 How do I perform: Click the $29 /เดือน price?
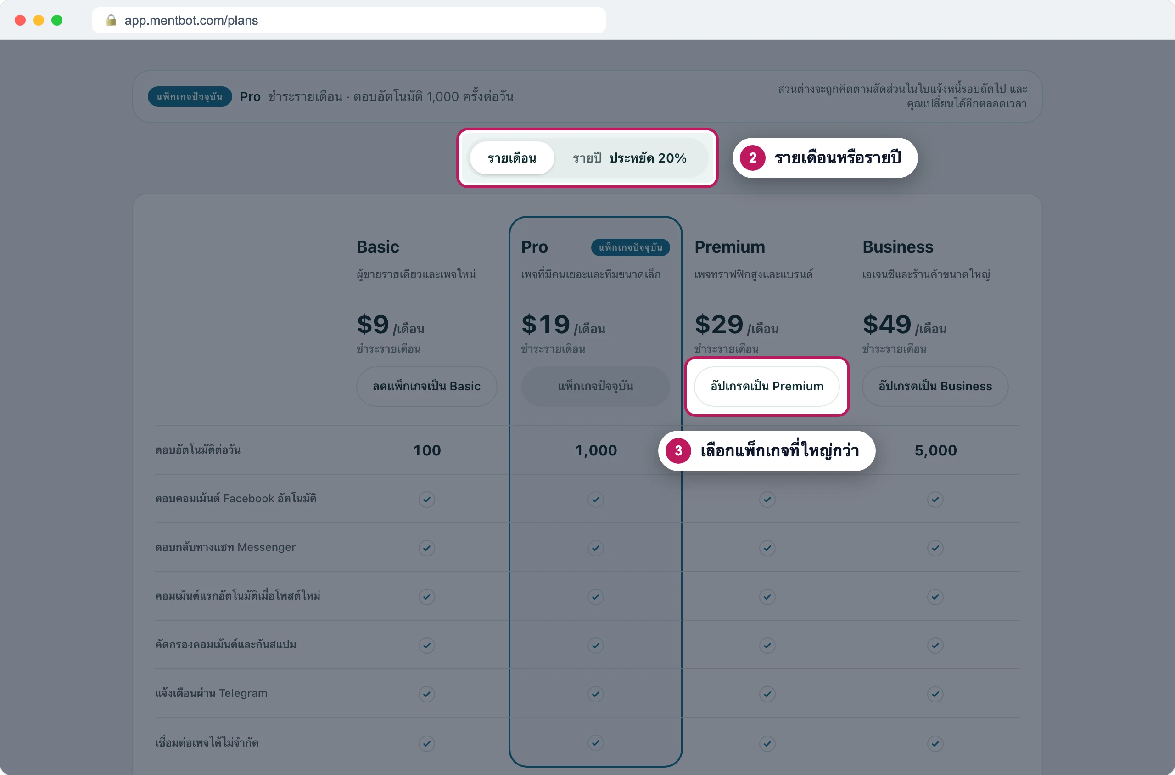tap(736, 325)
